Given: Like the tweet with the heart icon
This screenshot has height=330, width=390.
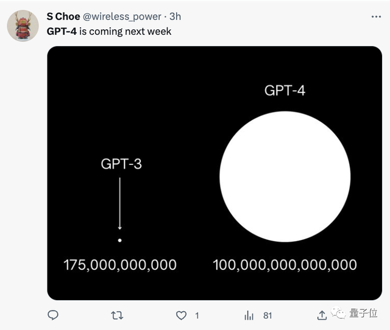Looking at the screenshot, I should (181, 315).
